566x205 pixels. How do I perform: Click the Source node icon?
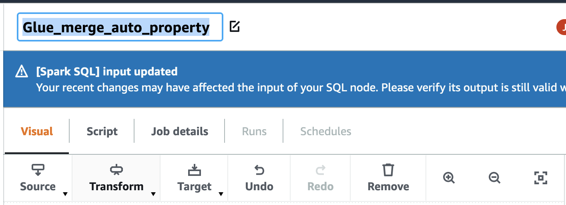[38, 170]
